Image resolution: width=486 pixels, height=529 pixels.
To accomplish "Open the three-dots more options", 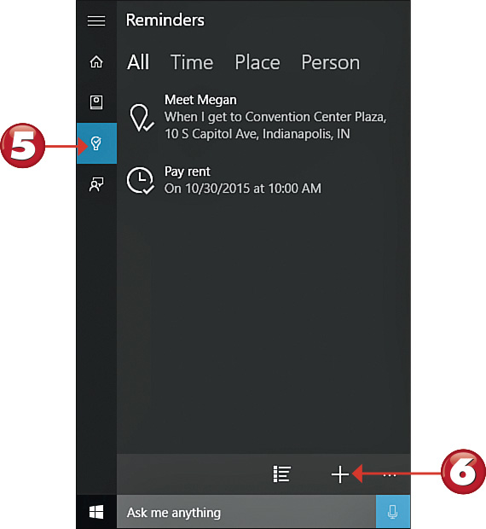I will point(390,475).
